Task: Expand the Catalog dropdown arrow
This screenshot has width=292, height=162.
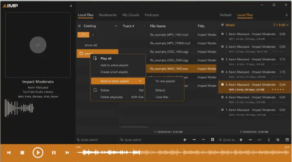Action: tap(116, 26)
